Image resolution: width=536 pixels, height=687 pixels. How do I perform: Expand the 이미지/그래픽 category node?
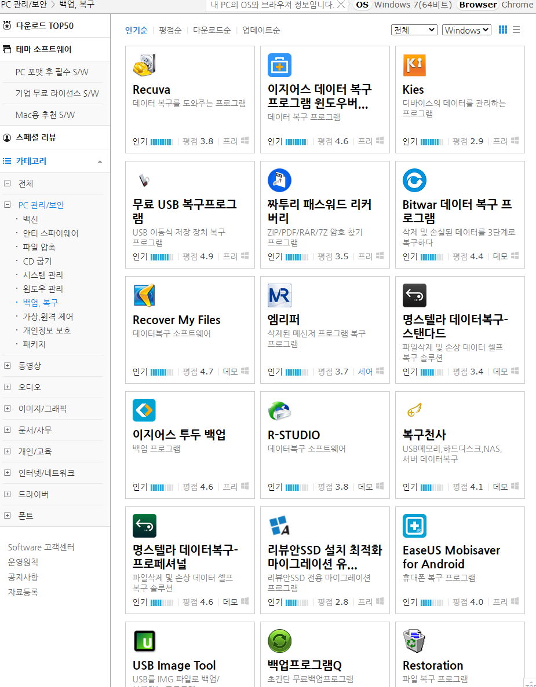[7, 409]
